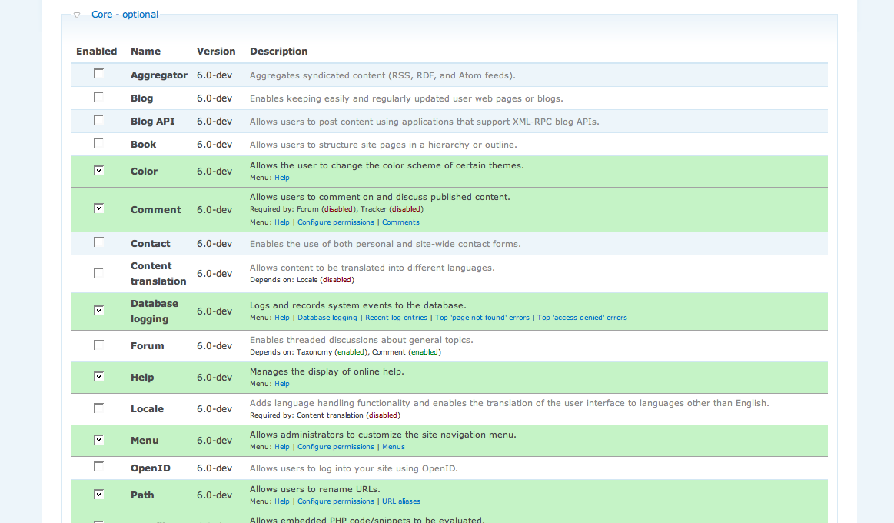Select the Book module name
Viewport: 894px width, 523px height.
coord(143,145)
